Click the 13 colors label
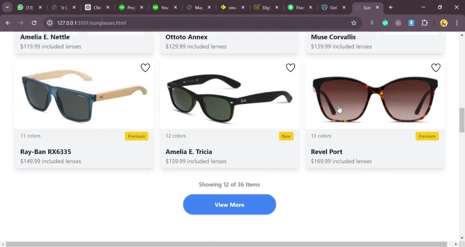 pos(321,136)
